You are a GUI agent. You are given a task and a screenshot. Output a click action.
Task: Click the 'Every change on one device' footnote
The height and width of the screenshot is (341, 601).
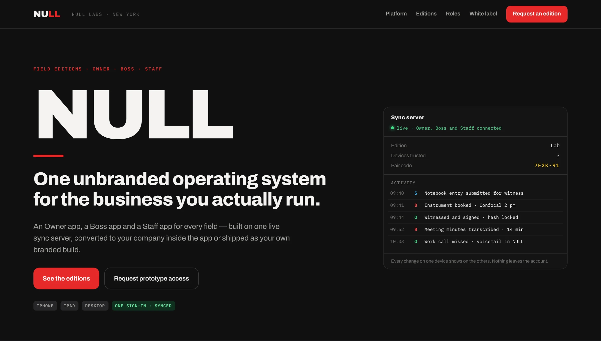click(x=469, y=261)
